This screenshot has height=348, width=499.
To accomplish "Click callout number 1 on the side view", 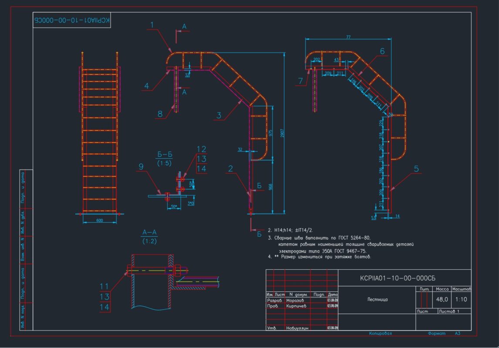I will (152, 25).
